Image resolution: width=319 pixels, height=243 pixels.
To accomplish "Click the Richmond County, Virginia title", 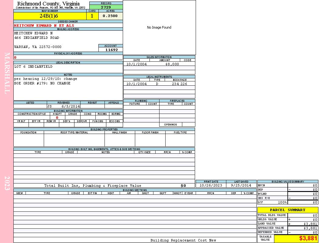I will click(48, 4).
